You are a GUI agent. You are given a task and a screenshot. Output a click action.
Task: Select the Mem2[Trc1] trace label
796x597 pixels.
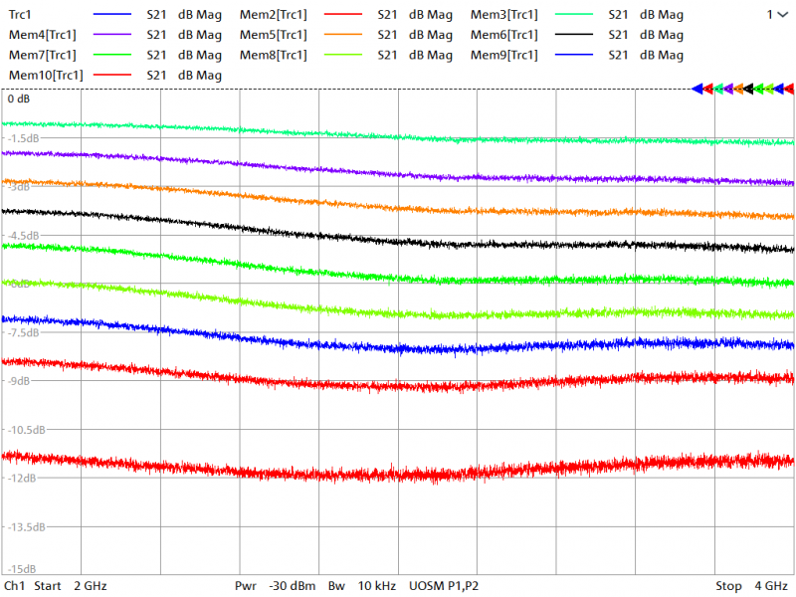point(274,15)
